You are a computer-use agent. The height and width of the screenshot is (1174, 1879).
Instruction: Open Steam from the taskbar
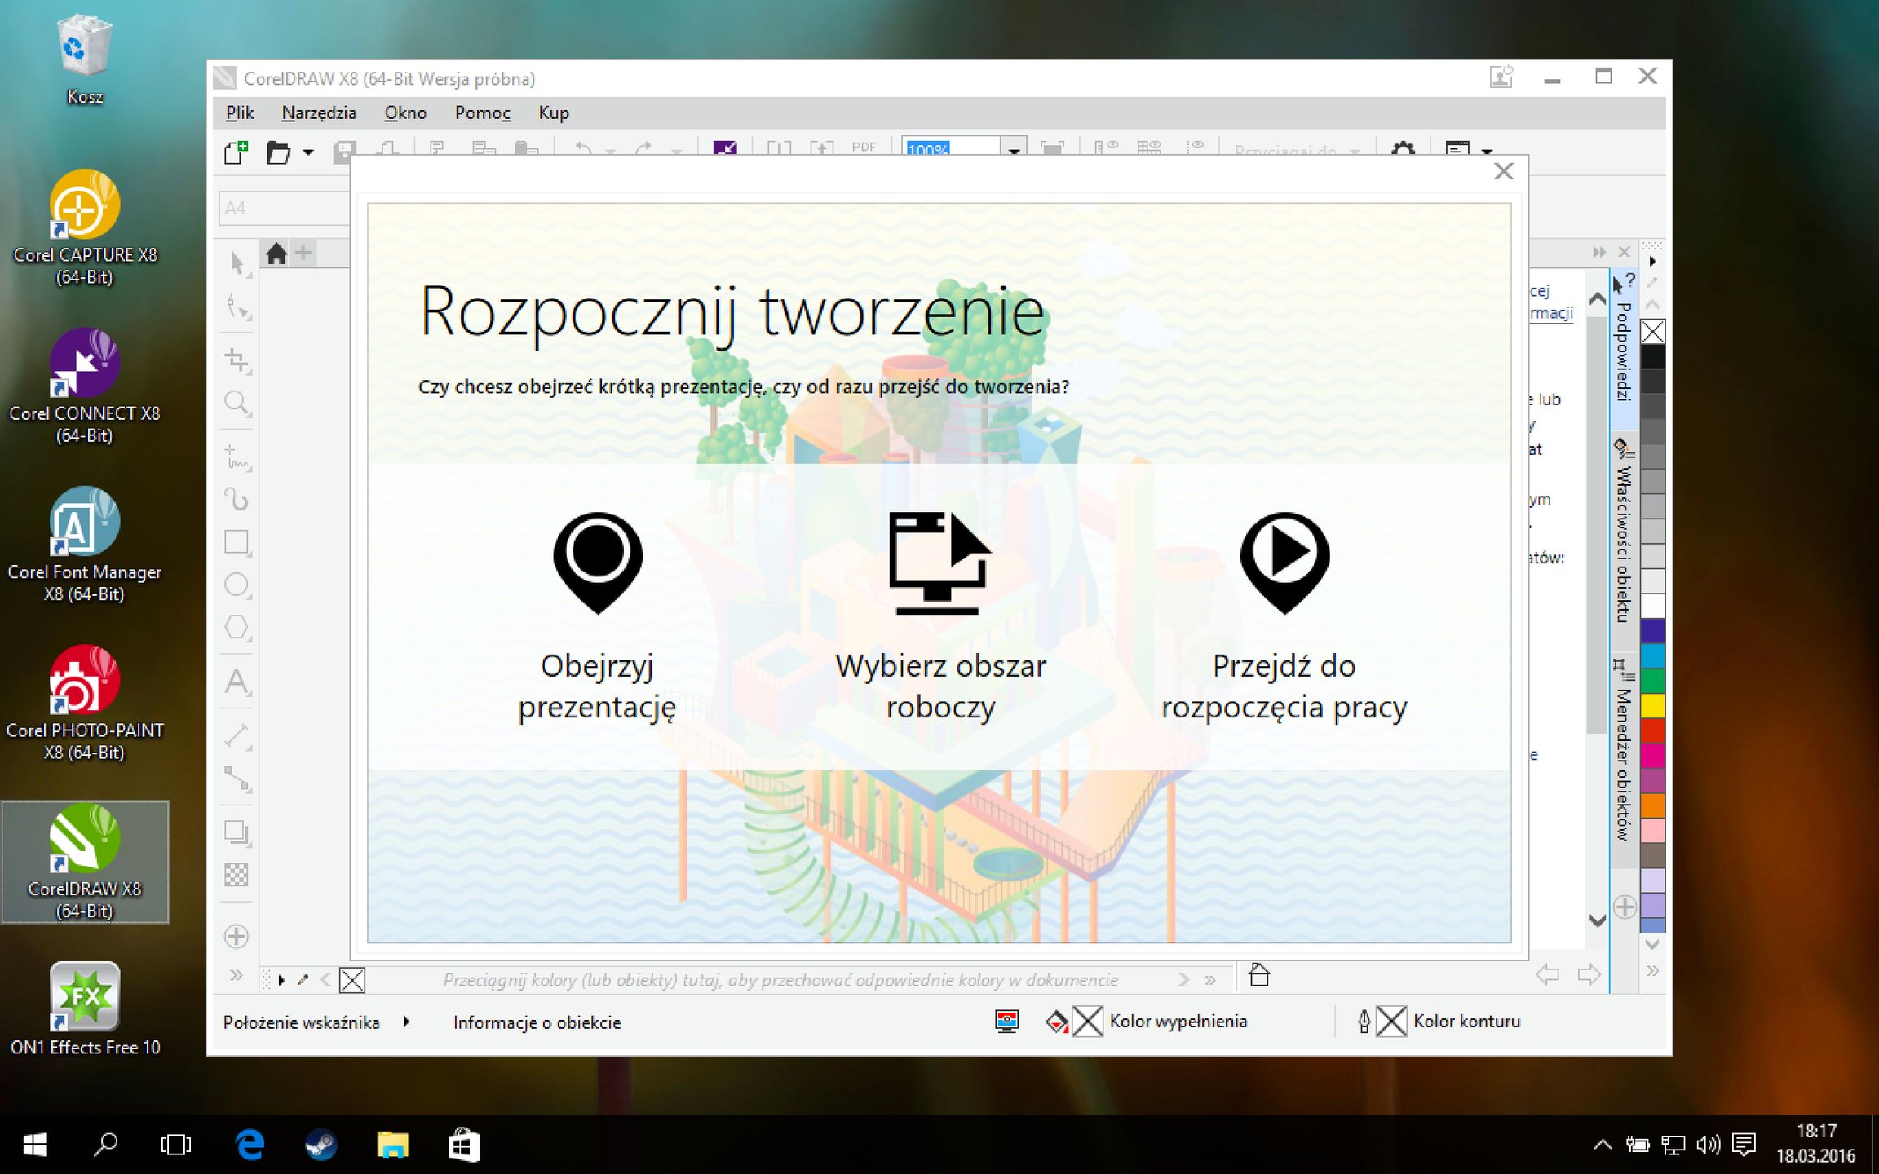[321, 1145]
